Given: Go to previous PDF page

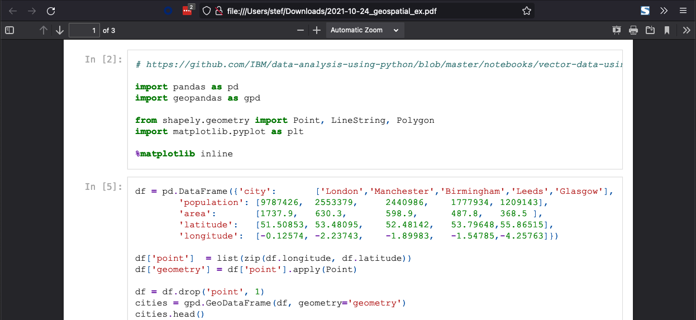Looking at the screenshot, I should [x=44, y=30].
